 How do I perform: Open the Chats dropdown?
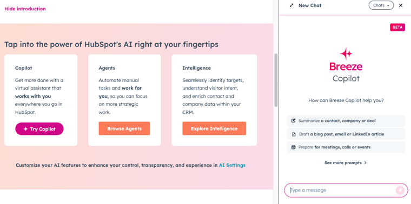pos(381,5)
